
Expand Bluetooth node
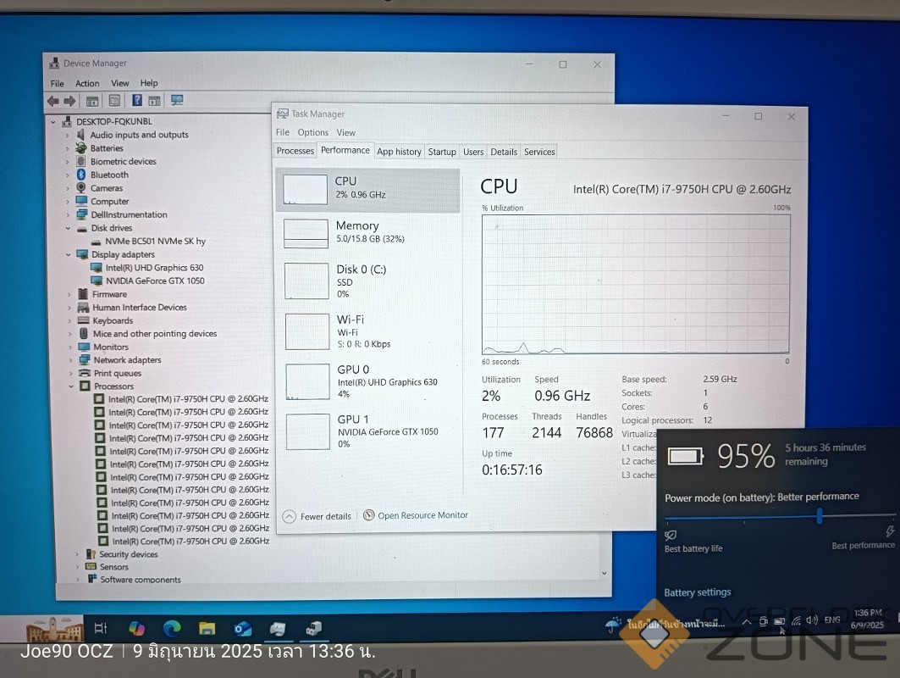[x=68, y=175]
